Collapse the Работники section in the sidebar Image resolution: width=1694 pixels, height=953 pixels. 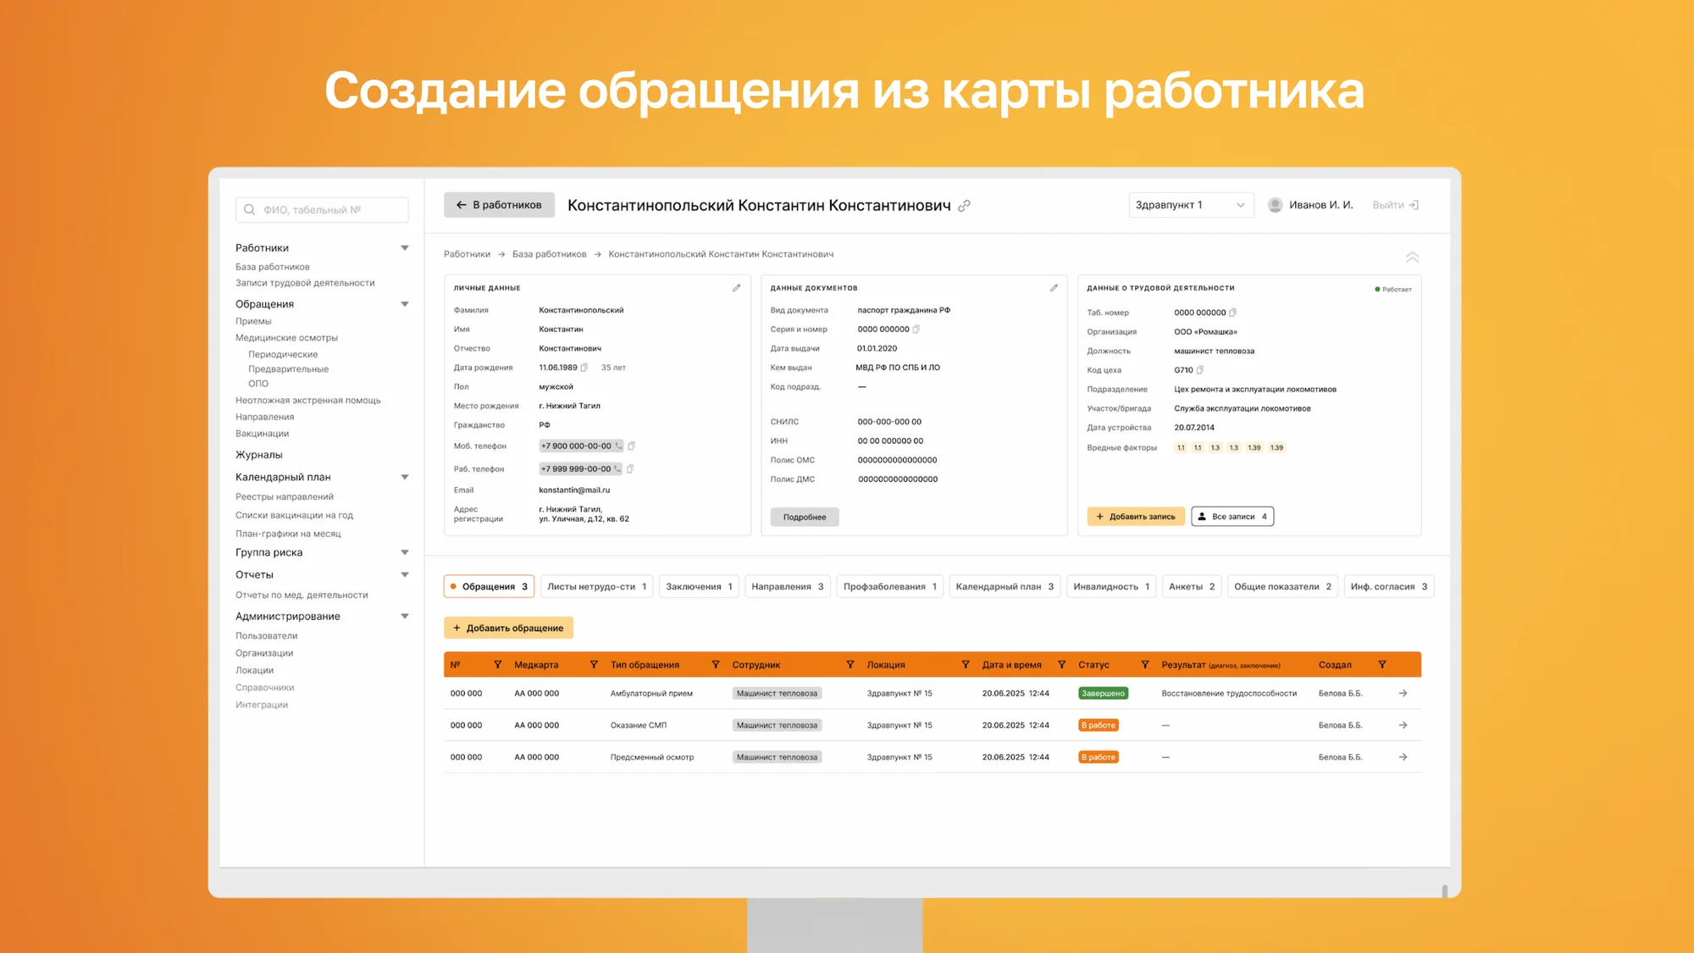pos(404,247)
